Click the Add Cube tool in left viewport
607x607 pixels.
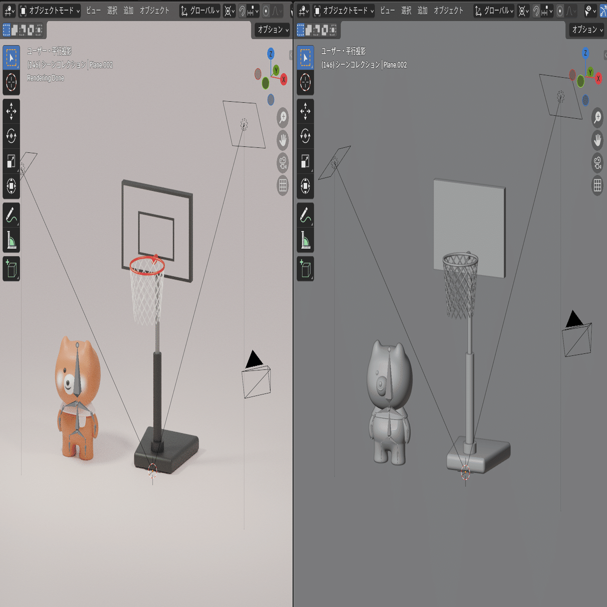coord(11,269)
